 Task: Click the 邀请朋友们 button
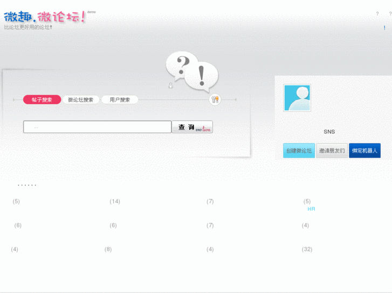point(332,151)
